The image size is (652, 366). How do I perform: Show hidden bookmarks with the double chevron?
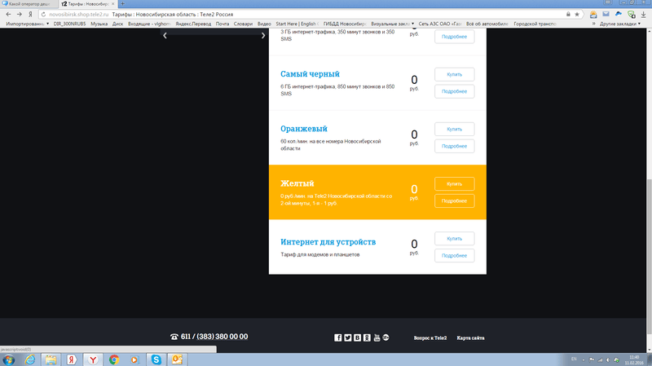click(x=594, y=24)
